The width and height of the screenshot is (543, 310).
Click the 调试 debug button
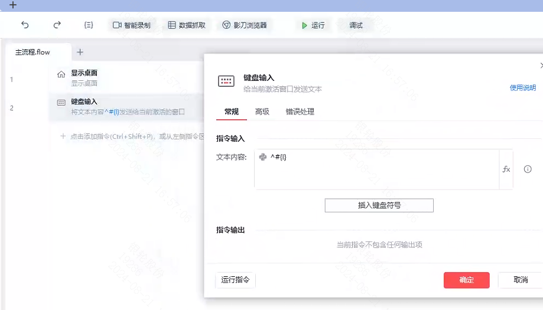356,25
